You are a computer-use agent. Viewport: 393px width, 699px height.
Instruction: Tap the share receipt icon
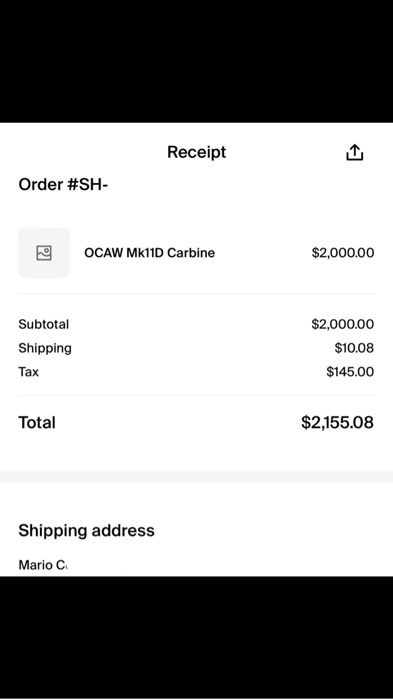click(354, 152)
